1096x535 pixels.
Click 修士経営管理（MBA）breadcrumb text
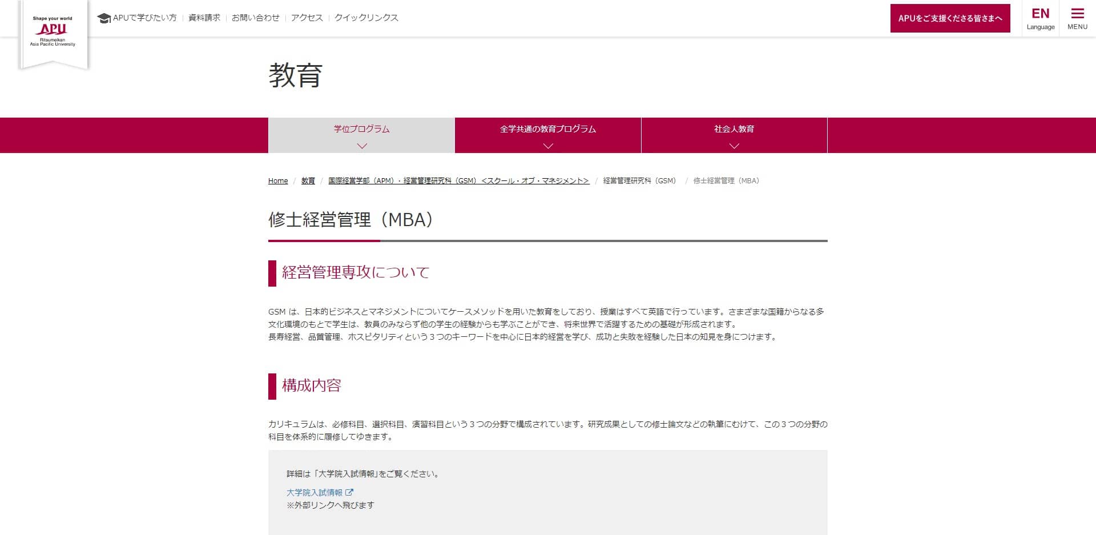coord(726,180)
